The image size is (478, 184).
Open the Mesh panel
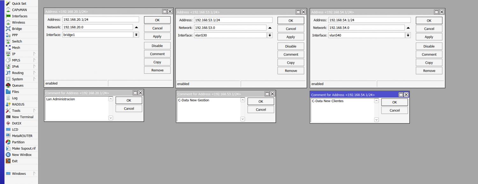click(x=15, y=47)
